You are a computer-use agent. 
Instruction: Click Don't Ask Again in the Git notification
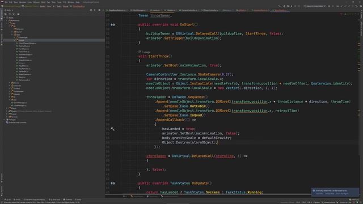pyautogui.click(x=342, y=194)
